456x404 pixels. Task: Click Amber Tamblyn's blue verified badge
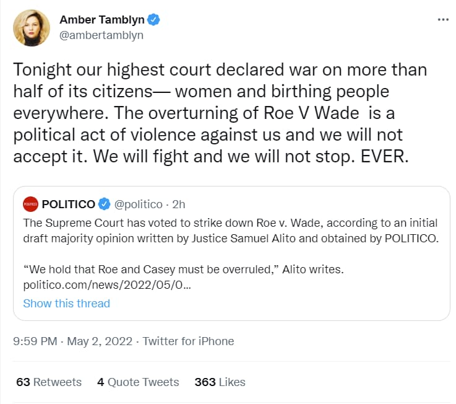[153, 19]
